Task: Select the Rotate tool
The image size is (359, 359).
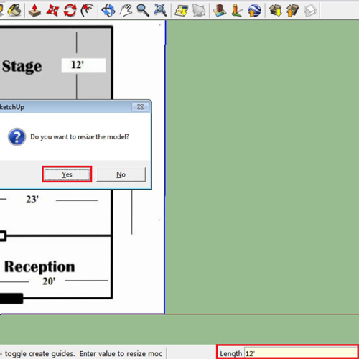Action: (x=70, y=10)
